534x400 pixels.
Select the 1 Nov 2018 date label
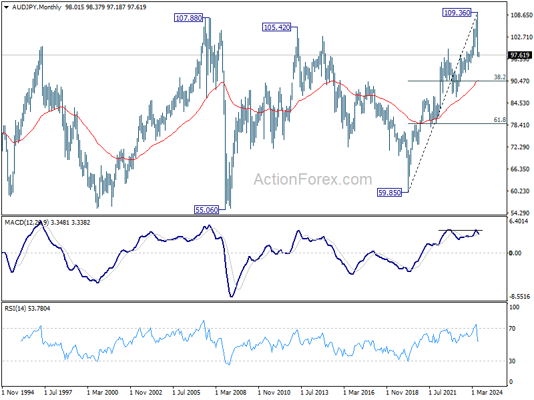pyautogui.click(x=403, y=392)
